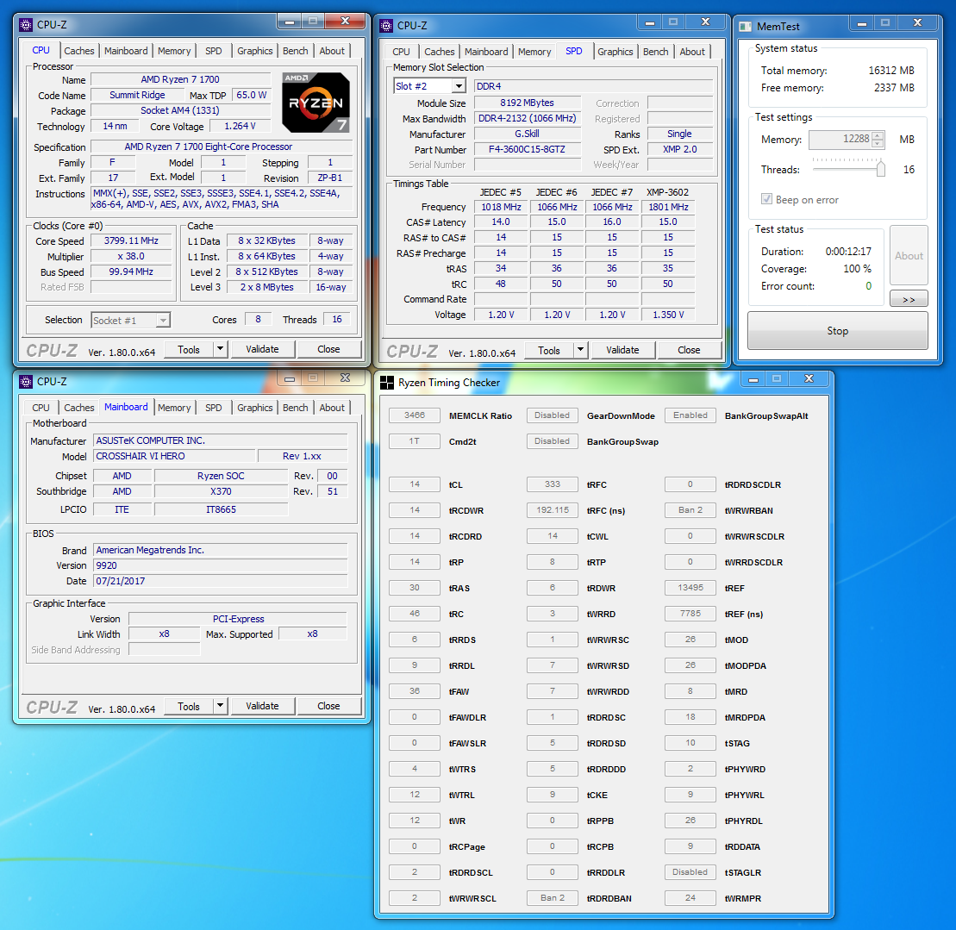
Task: Switch to the Caches tab in the top-left CPU-Z window
Action: pos(79,51)
